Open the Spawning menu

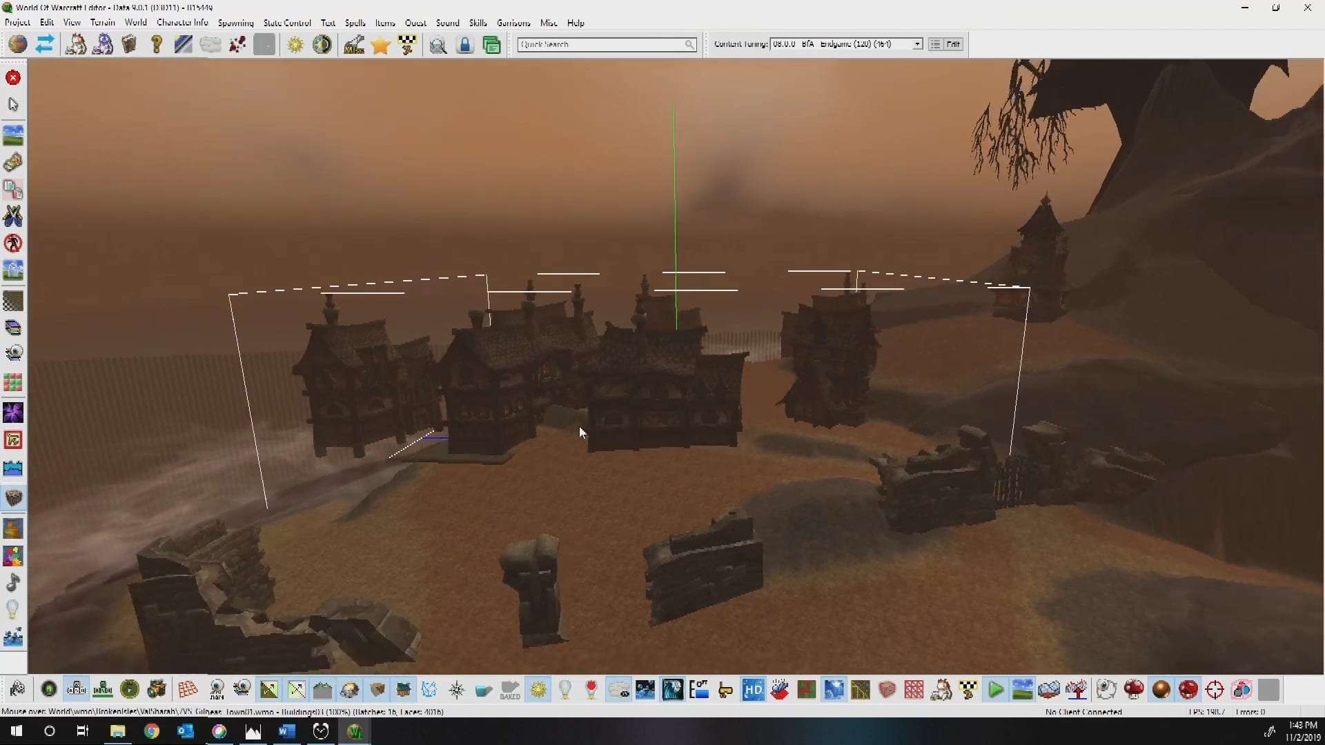[x=235, y=23]
